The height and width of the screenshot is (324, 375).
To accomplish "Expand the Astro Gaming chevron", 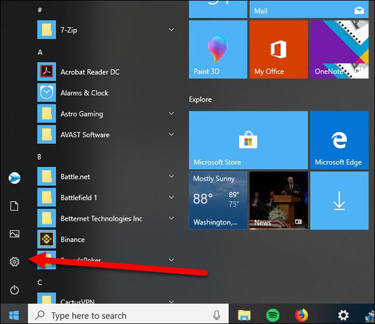I will 172,113.
